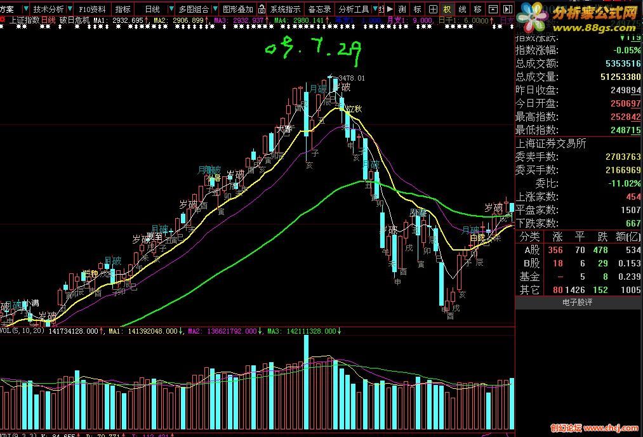Click the play arrow icon in the toolbar

tap(390, 9)
